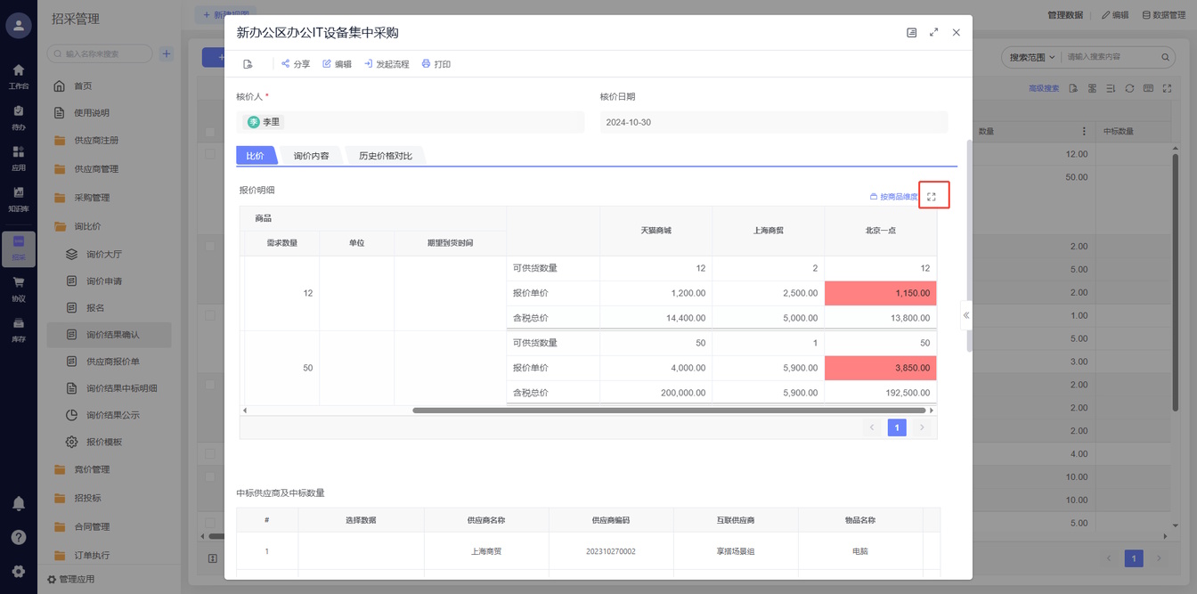The height and width of the screenshot is (594, 1197).
Task: Click the export document icon in dialog toolbar
Action: [248, 64]
